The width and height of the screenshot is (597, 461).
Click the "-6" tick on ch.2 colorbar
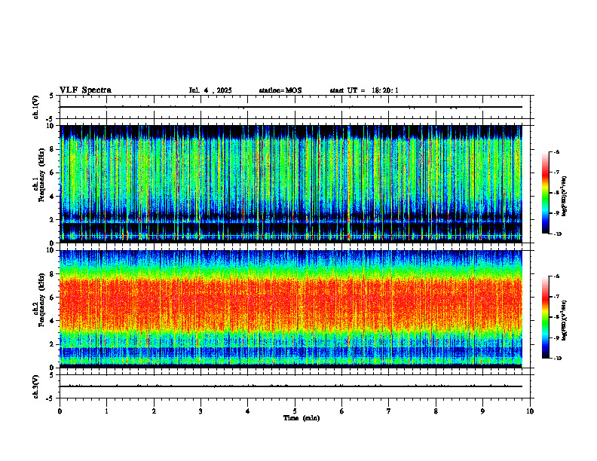click(x=556, y=276)
